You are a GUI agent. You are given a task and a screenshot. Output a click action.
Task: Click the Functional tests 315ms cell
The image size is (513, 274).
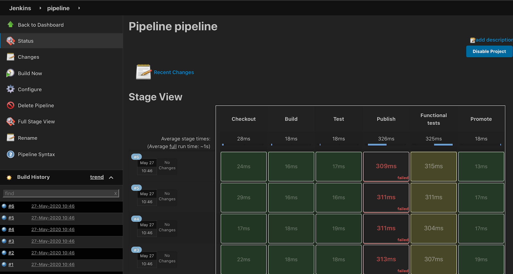pos(433,166)
